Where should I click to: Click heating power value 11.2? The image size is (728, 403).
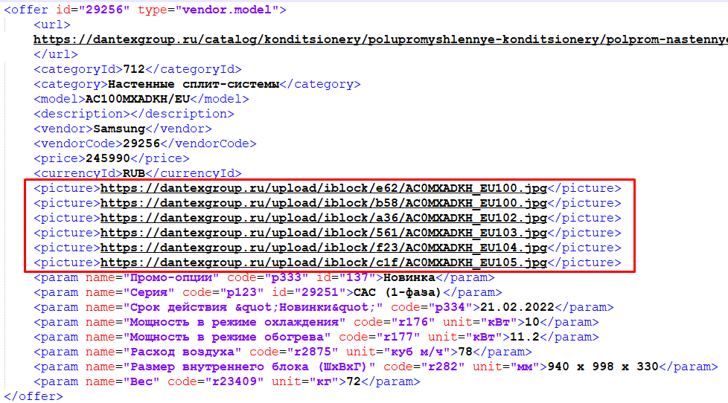tap(525, 337)
